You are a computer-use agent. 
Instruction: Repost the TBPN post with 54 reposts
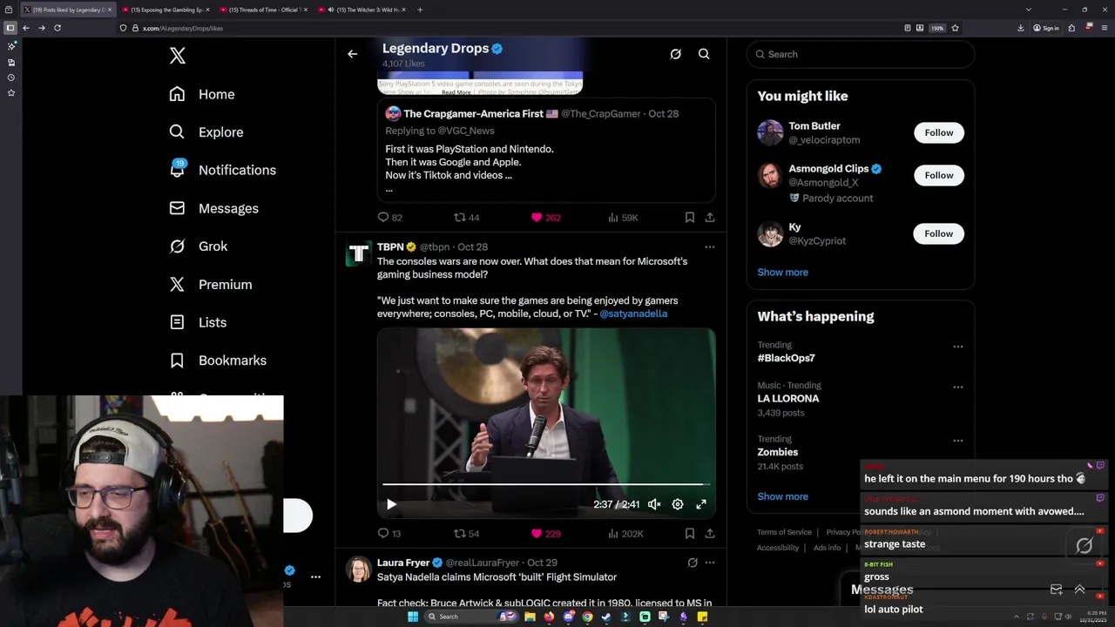(x=467, y=534)
